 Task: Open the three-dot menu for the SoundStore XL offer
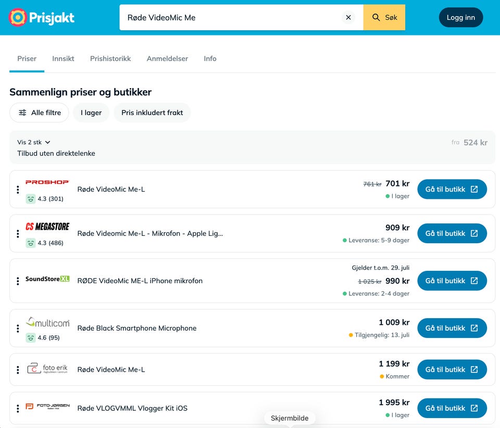coord(18,281)
